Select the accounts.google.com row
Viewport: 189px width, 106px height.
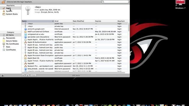pyautogui.click(x=75, y=29)
